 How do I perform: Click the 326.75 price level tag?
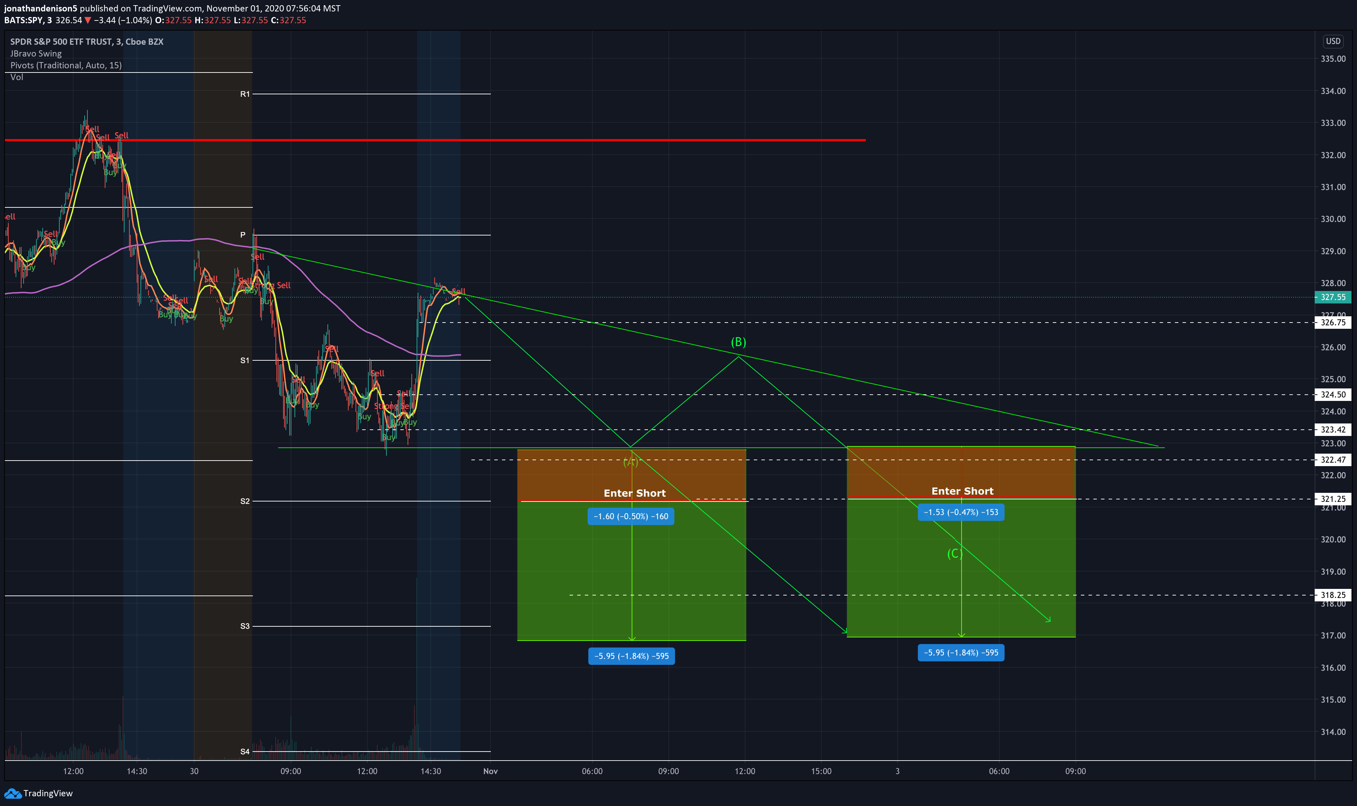coord(1333,323)
